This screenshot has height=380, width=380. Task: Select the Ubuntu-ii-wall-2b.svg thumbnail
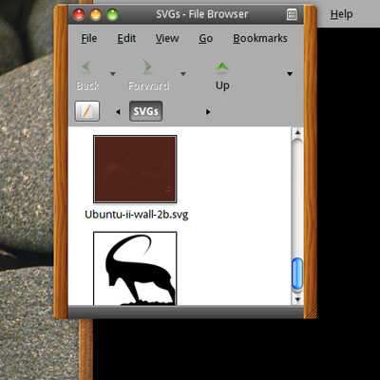click(135, 169)
